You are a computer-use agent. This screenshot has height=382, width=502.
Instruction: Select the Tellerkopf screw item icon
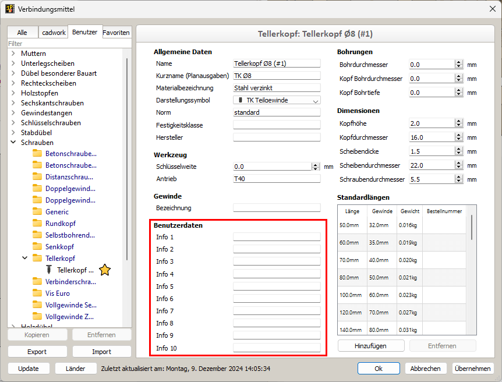pyautogui.click(x=49, y=270)
